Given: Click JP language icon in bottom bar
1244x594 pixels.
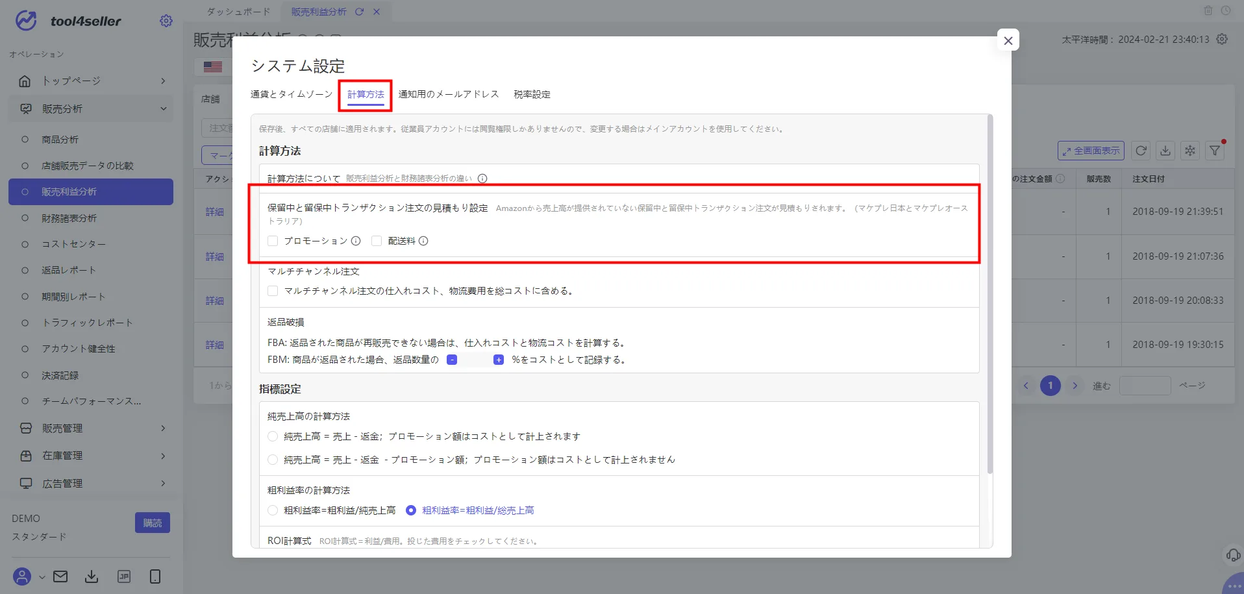Looking at the screenshot, I should pyautogui.click(x=124, y=576).
